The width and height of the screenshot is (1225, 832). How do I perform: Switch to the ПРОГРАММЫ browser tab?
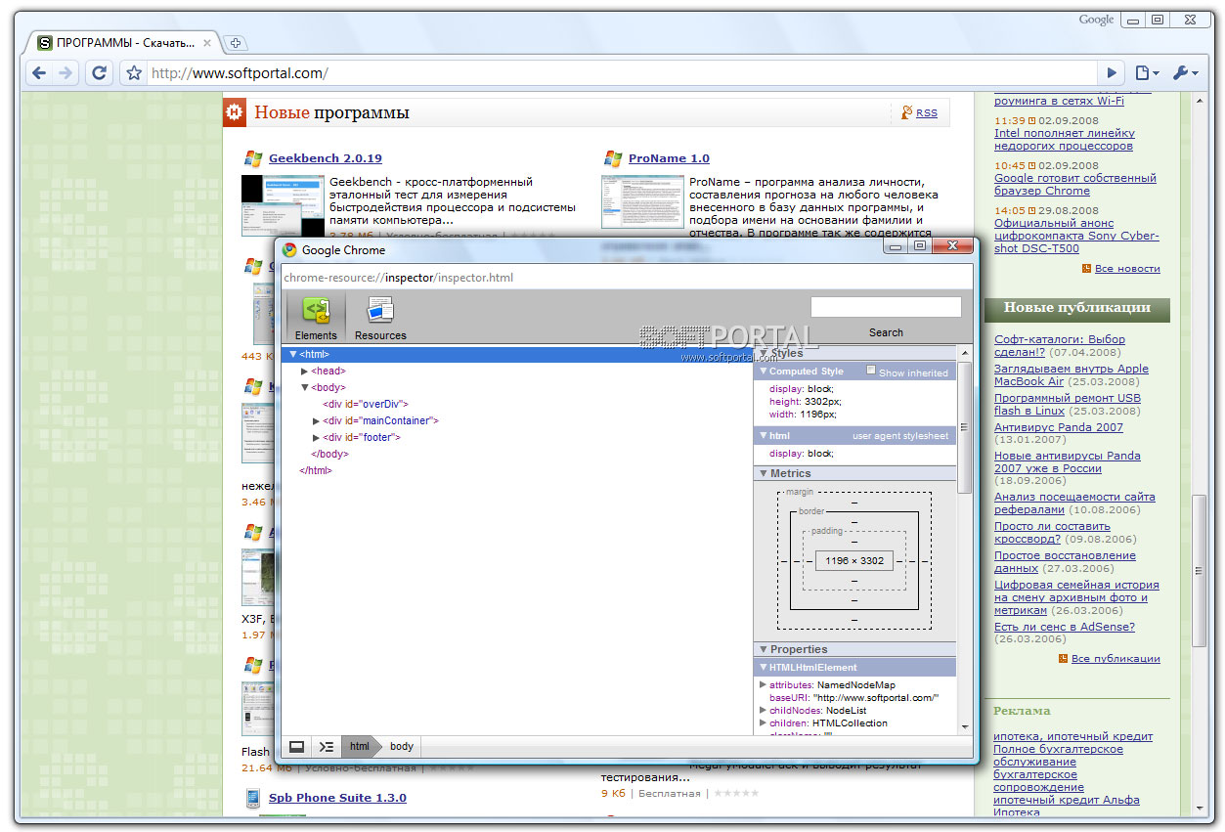click(123, 43)
